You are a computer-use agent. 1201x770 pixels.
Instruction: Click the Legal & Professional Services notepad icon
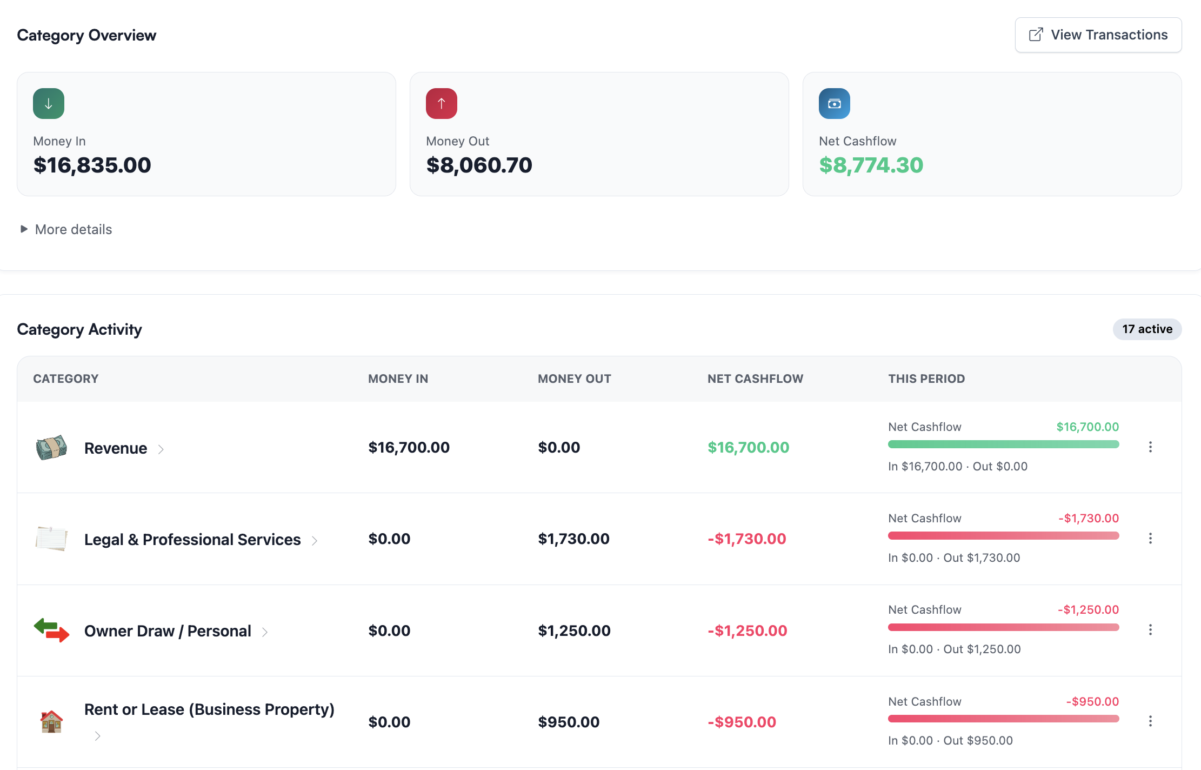click(51, 539)
